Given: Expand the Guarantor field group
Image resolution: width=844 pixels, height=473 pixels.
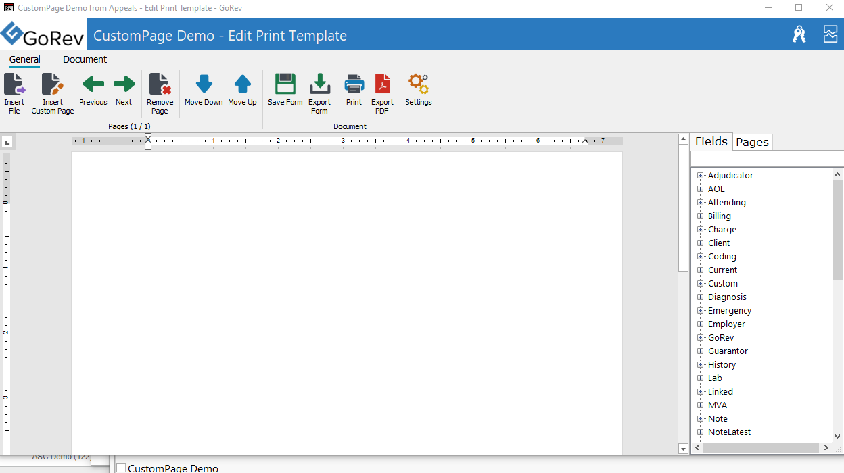Looking at the screenshot, I should point(701,351).
